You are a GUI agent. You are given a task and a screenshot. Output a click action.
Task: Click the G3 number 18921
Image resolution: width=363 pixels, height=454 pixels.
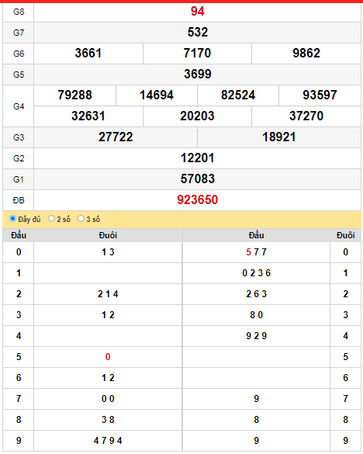tap(279, 137)
